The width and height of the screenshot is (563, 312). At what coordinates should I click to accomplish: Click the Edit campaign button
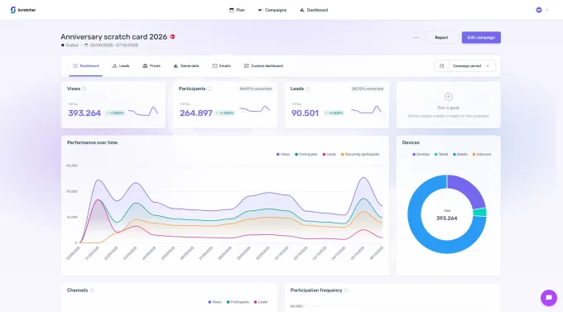pyautogui.click(x=481, y=37)
